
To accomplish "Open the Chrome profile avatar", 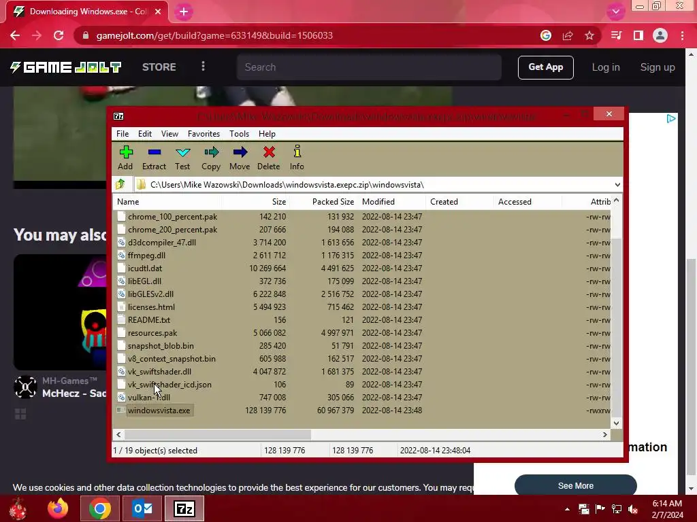I will point(660,35).
